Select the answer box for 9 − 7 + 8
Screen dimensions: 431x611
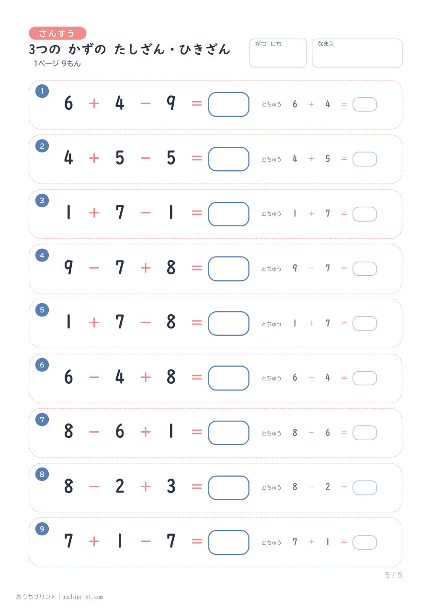pos(228,269)
